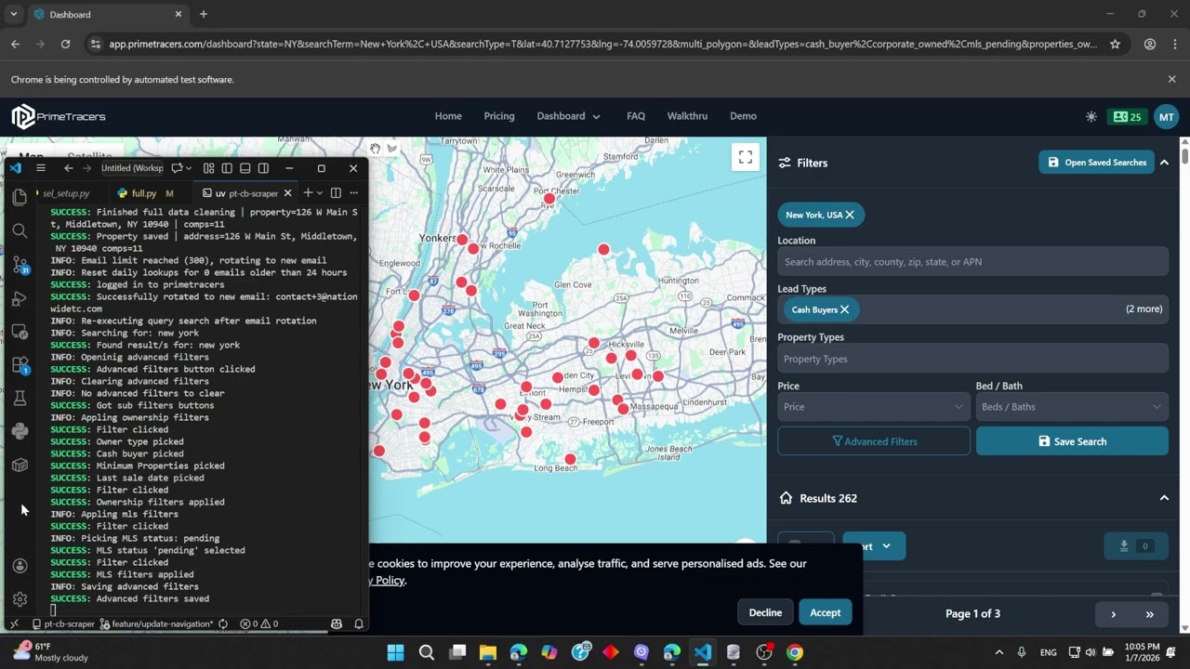Open Pricing page
Screen dimensions: 1190x669
(499, 116)
